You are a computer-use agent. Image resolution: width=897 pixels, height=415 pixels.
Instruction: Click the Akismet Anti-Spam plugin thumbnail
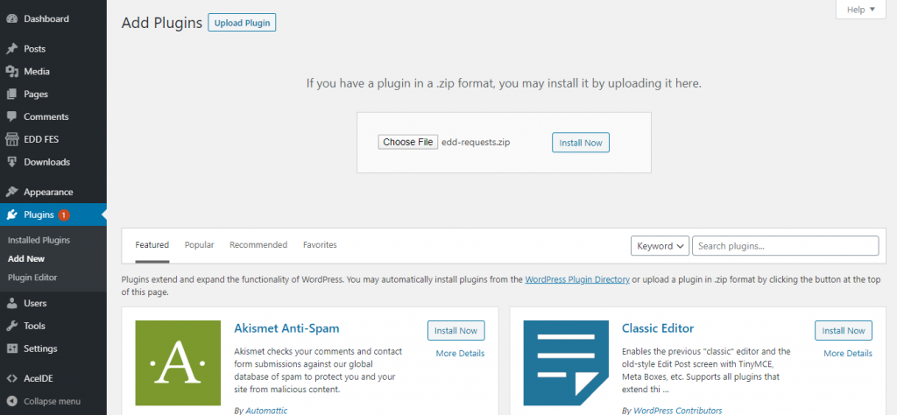(178, 363)
